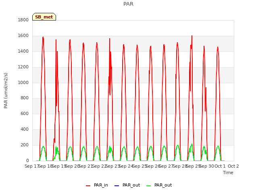Click the 800 y-axis tick label
This screenshot has width=258, height=193.
tap(25, 98)
